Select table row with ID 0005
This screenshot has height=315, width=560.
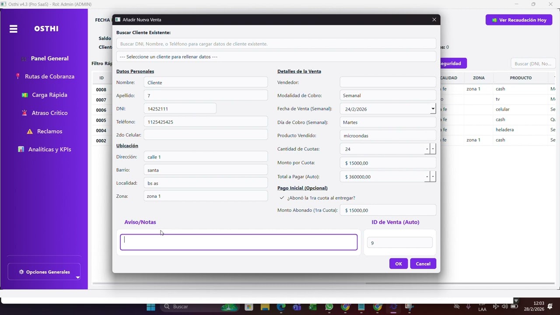click(x=101, y=120)
